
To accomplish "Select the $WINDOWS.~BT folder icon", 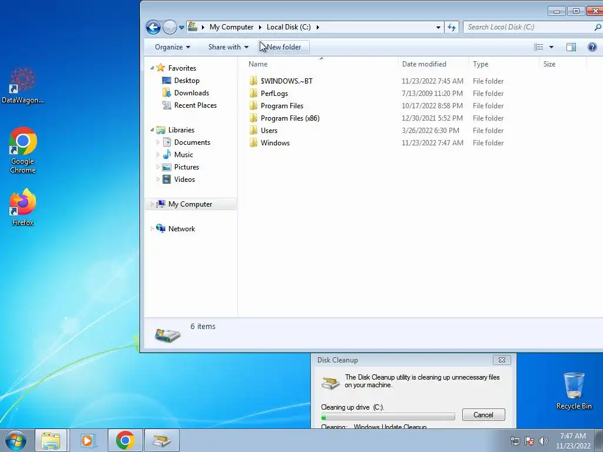I will click(x=253, y=81).
